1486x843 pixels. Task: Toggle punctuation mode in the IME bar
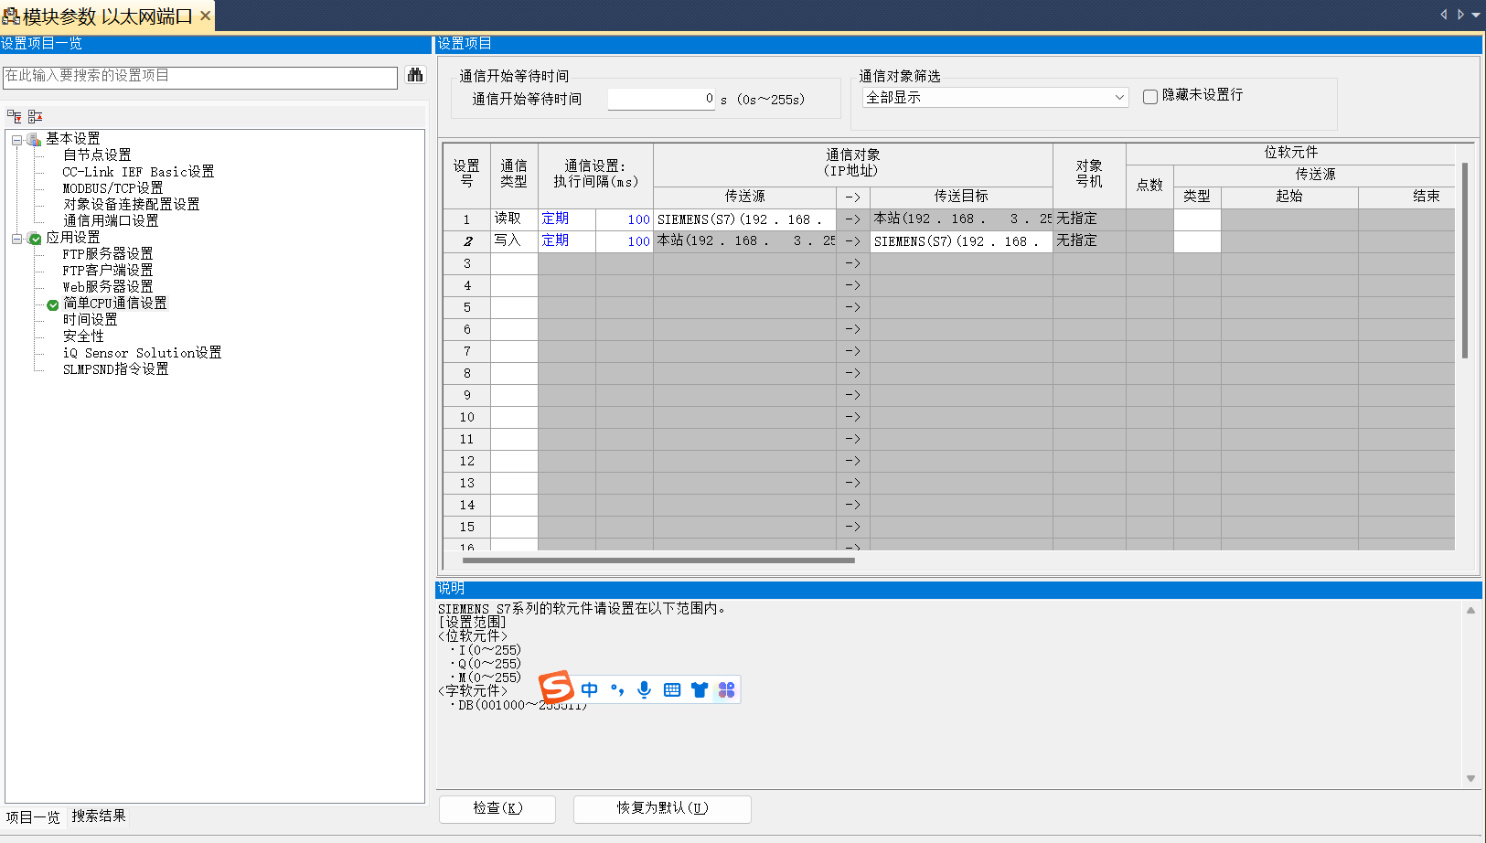[617, 690]
